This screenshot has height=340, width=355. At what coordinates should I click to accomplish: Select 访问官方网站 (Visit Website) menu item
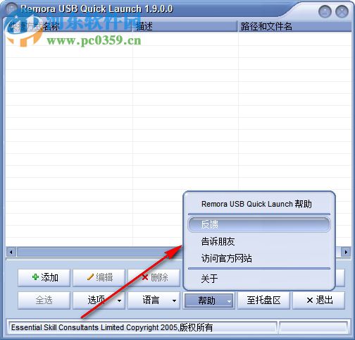click(259, 258)
